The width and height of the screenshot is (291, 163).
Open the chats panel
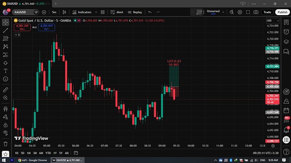pyautogui.click(x=286, y=51)
